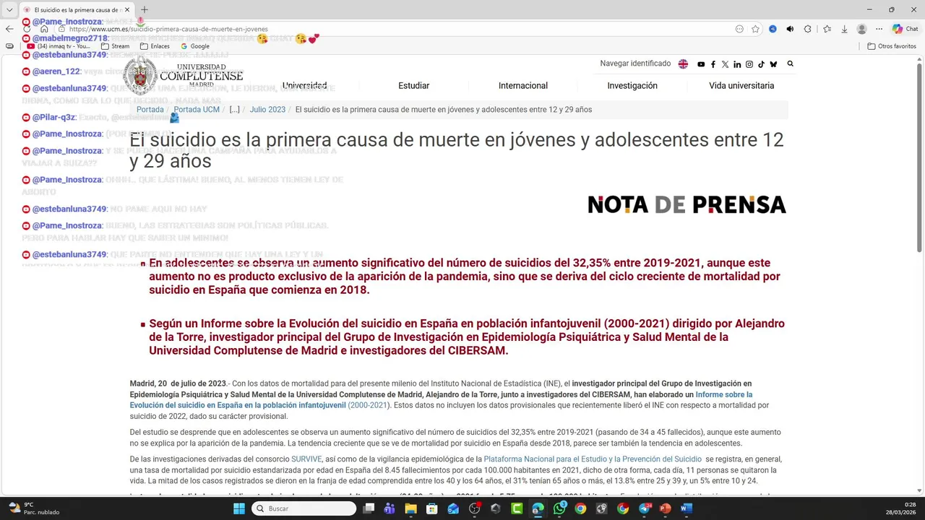925x520 pixels.
Task: Reload the page with refresh icon
Action: click(27, 29)
